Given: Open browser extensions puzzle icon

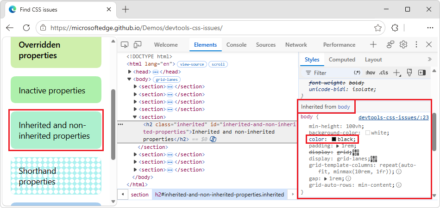Looking at the screenshot, I should click(395, 28).
